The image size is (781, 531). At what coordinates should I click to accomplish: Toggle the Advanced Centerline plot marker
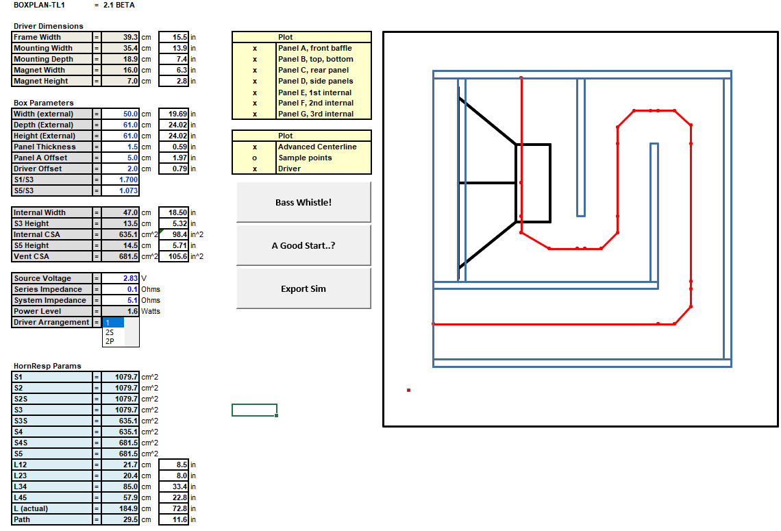tap(255, 147)
